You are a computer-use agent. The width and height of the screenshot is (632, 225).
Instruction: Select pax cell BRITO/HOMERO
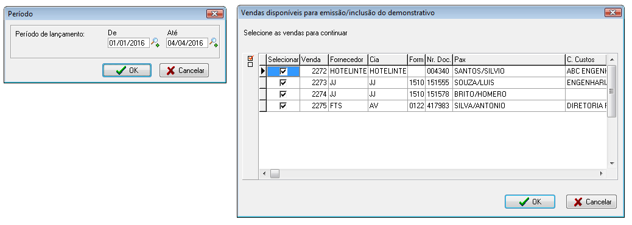coord(508,94)
